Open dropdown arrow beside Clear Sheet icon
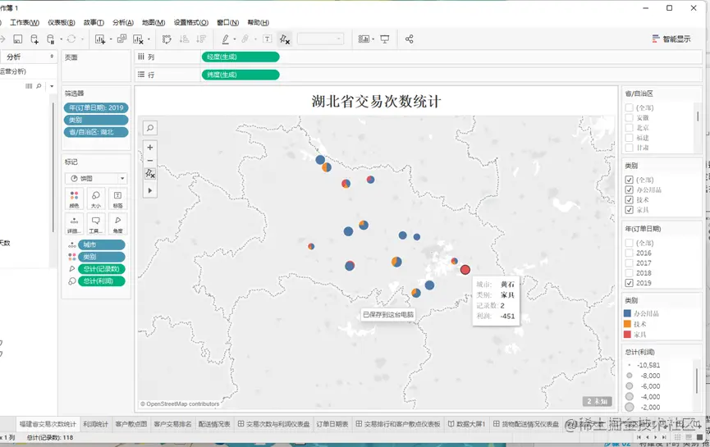This screenshot has height=447, width=710. pos(149,39)
